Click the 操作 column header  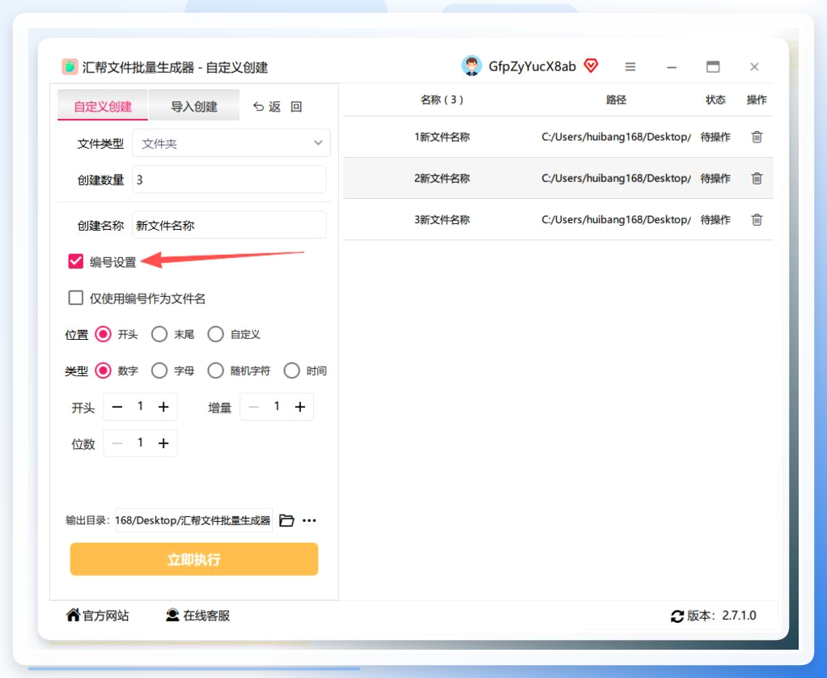(x=757, y=100)
